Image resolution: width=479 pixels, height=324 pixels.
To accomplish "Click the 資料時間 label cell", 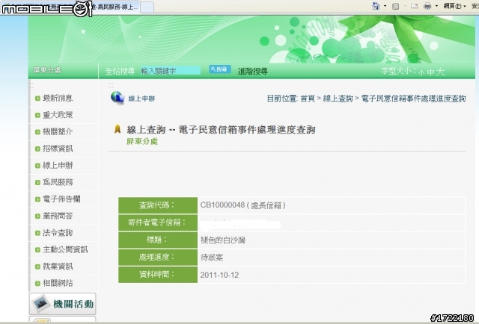I will tap(158, 275).
